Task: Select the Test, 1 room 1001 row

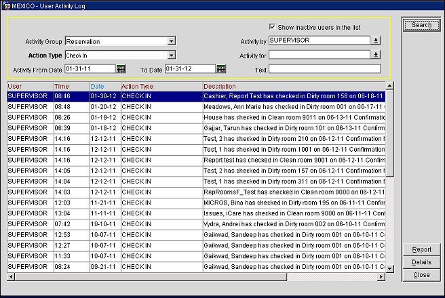Action: [x=196, y=150]
